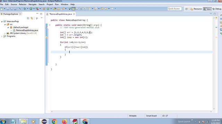The height and width of the screenshot is (124, 222).
Task: Maximize the editor area
Action: pos(215,14)
